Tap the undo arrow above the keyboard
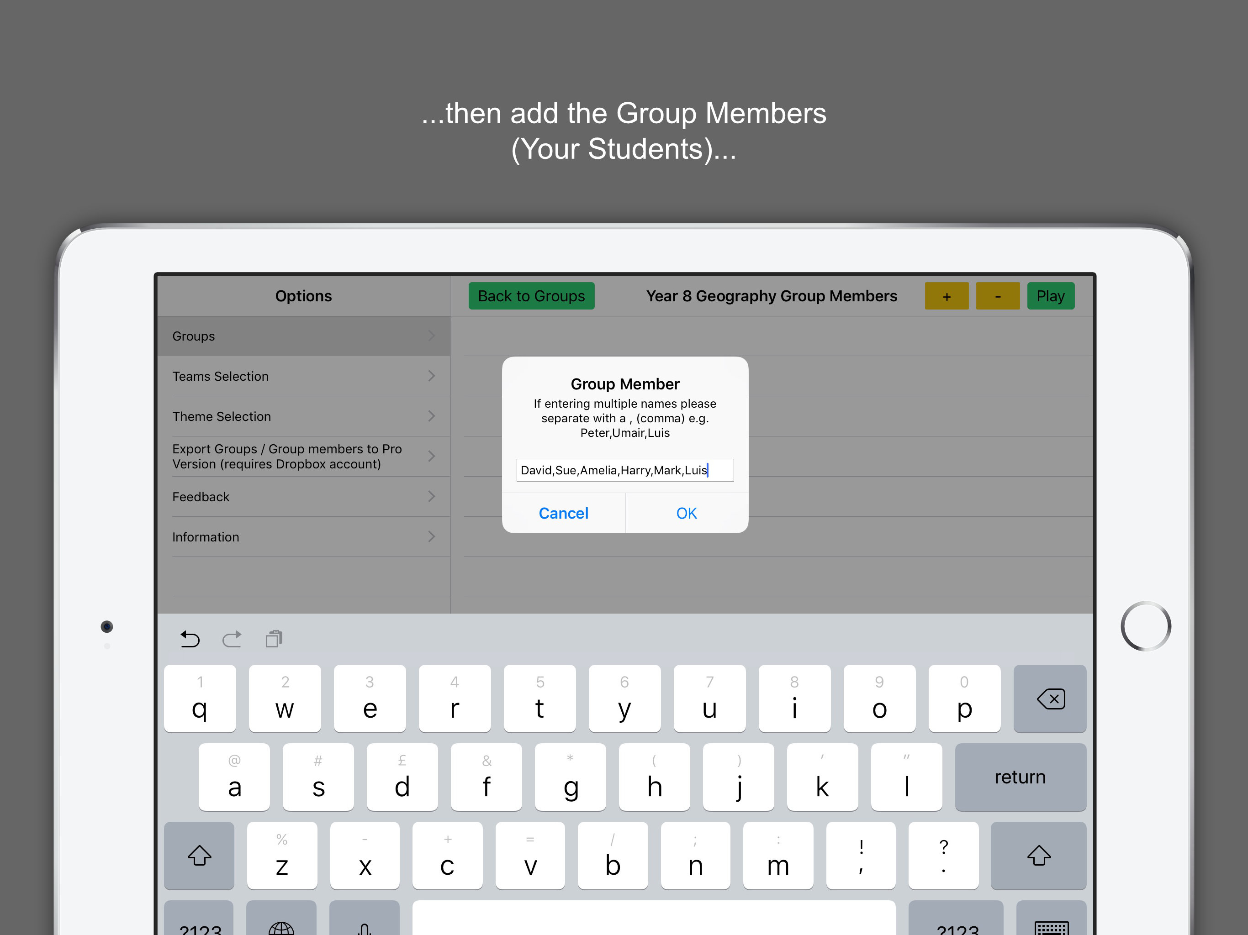 click(190, 639)
